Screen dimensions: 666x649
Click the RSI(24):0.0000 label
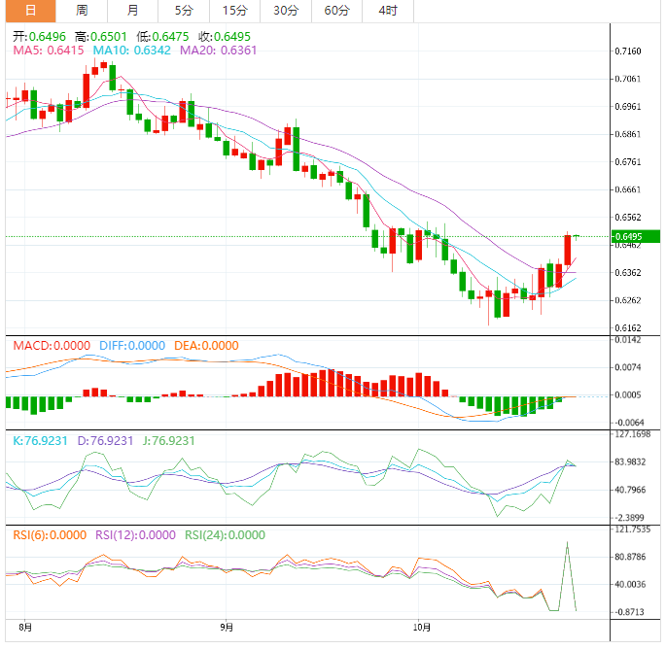[226, 534]
